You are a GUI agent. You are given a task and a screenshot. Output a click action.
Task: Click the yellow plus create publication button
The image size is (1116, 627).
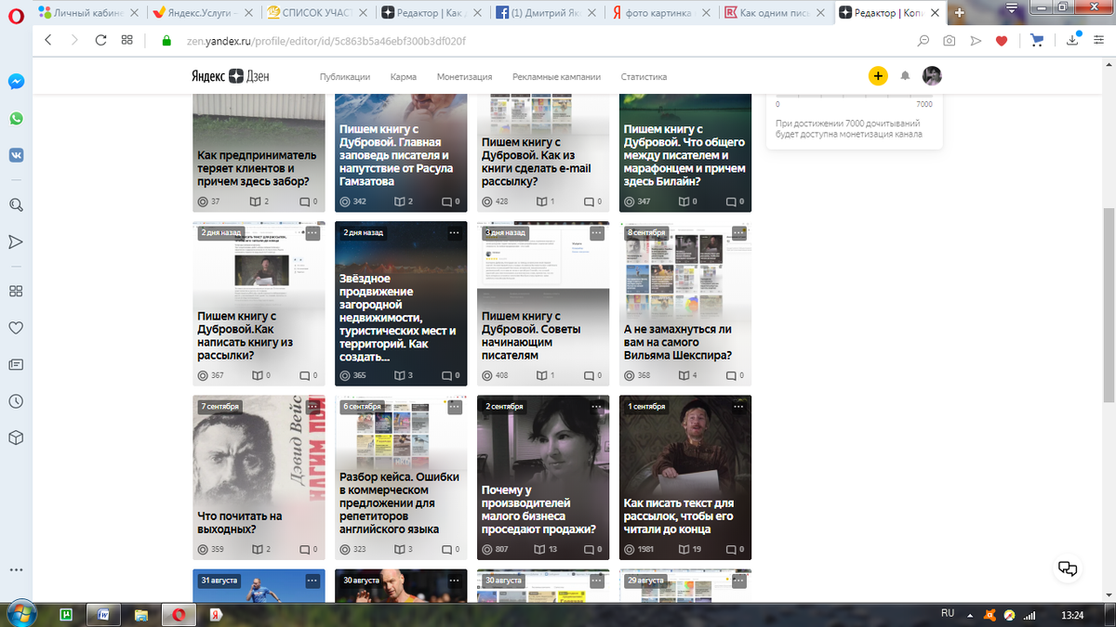tap(878, 76)
